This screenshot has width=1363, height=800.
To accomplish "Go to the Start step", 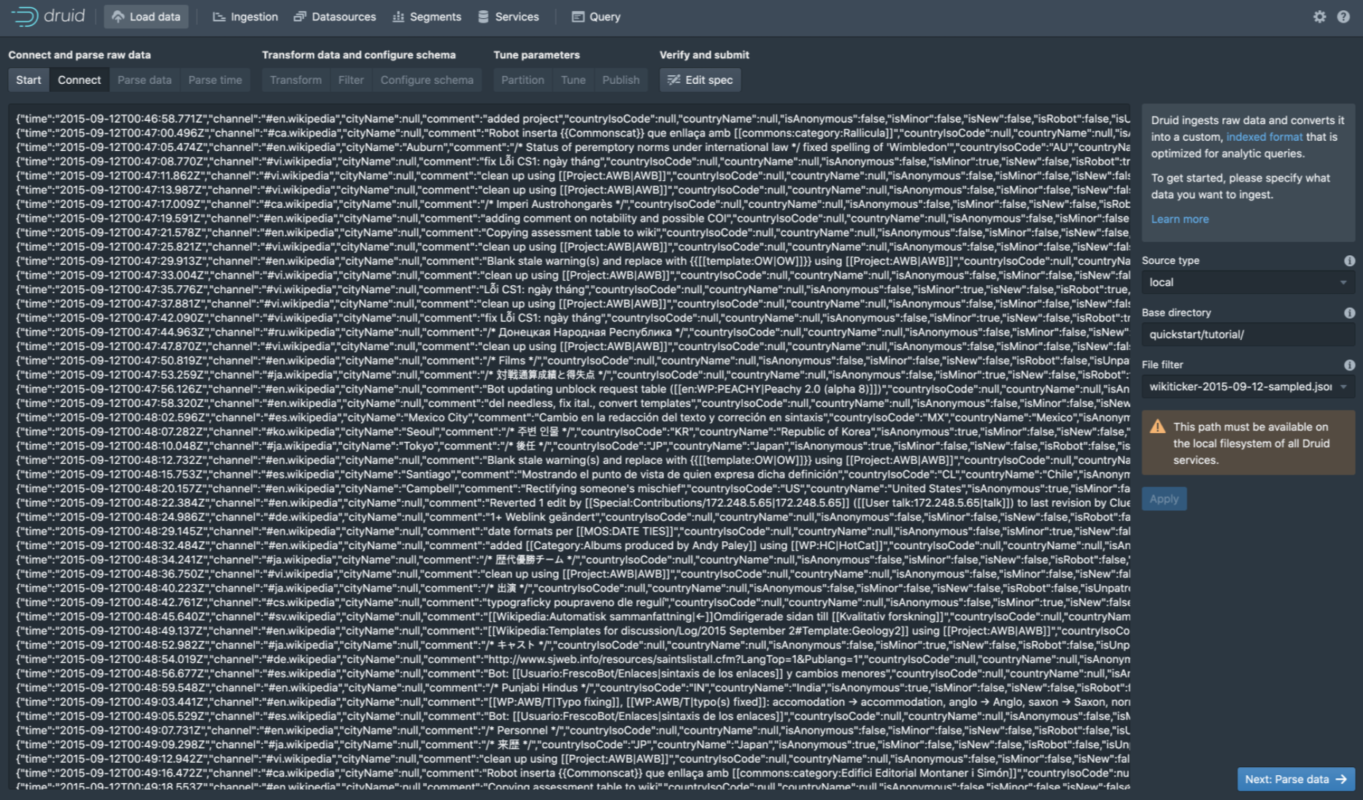I will point(28,80).
